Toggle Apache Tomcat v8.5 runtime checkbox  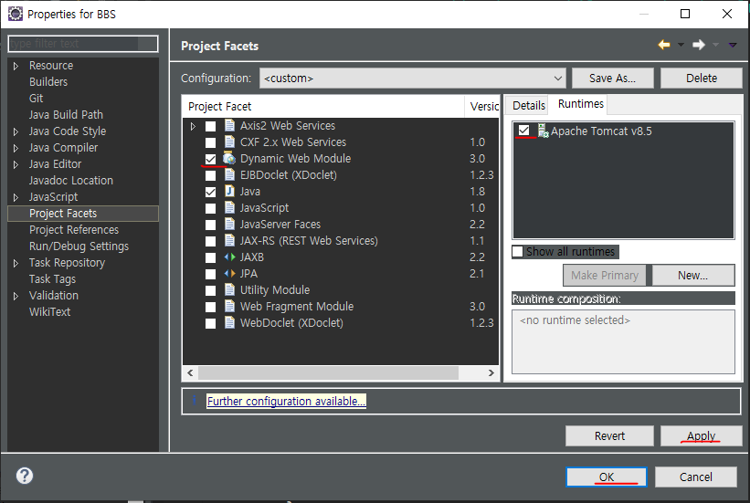click(524, 130)
